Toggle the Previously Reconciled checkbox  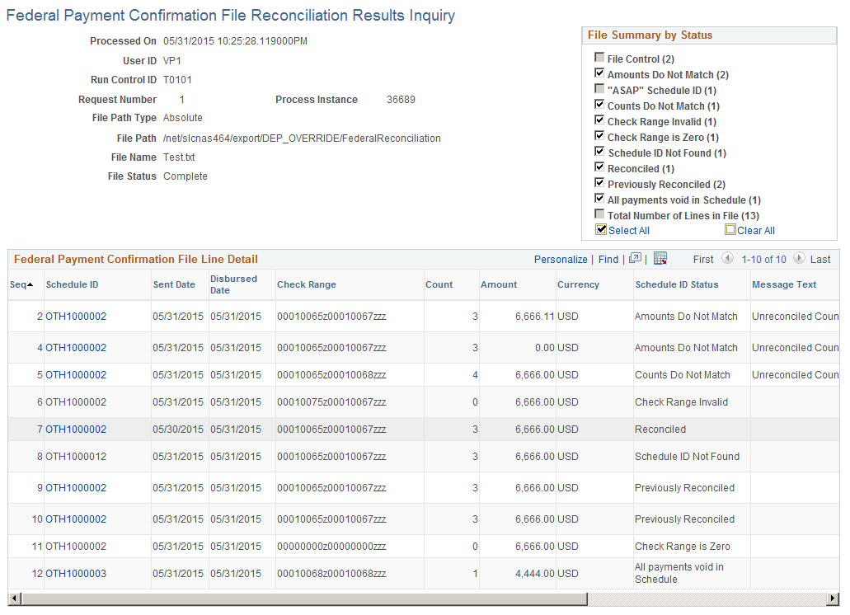point(599,183)
